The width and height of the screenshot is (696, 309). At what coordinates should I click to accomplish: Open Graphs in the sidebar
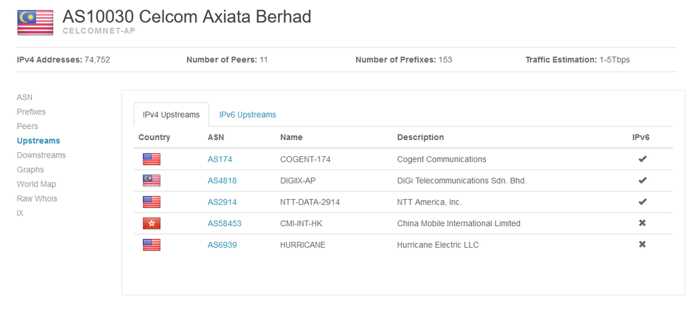click(30, 170)
